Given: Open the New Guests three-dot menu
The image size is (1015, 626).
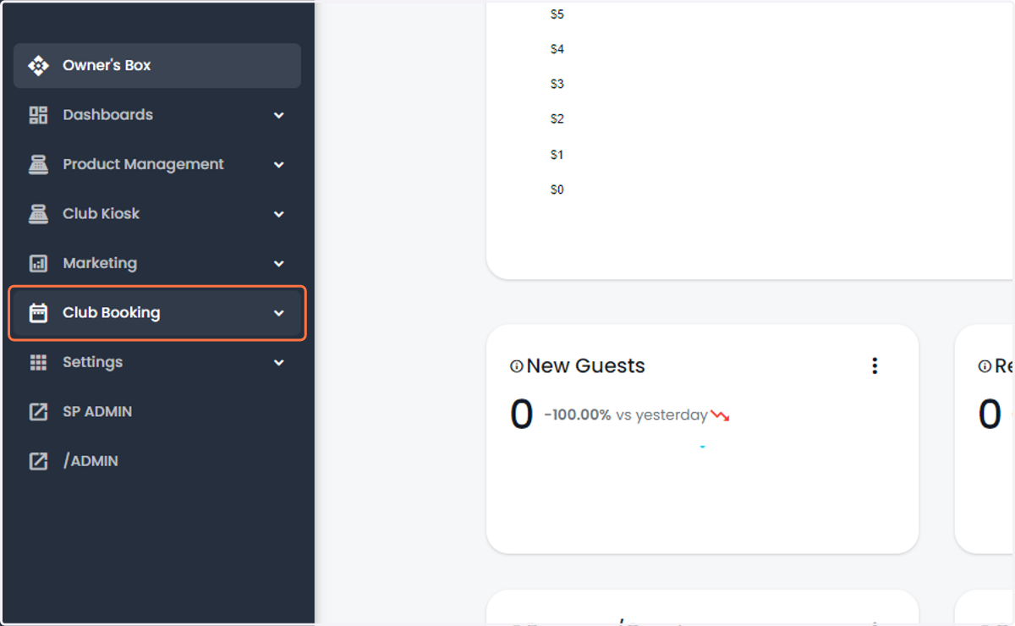Looking at the screenshot, I should click(x=875, y=365).
